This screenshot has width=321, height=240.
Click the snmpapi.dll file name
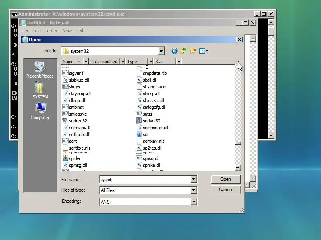[79, 128]
